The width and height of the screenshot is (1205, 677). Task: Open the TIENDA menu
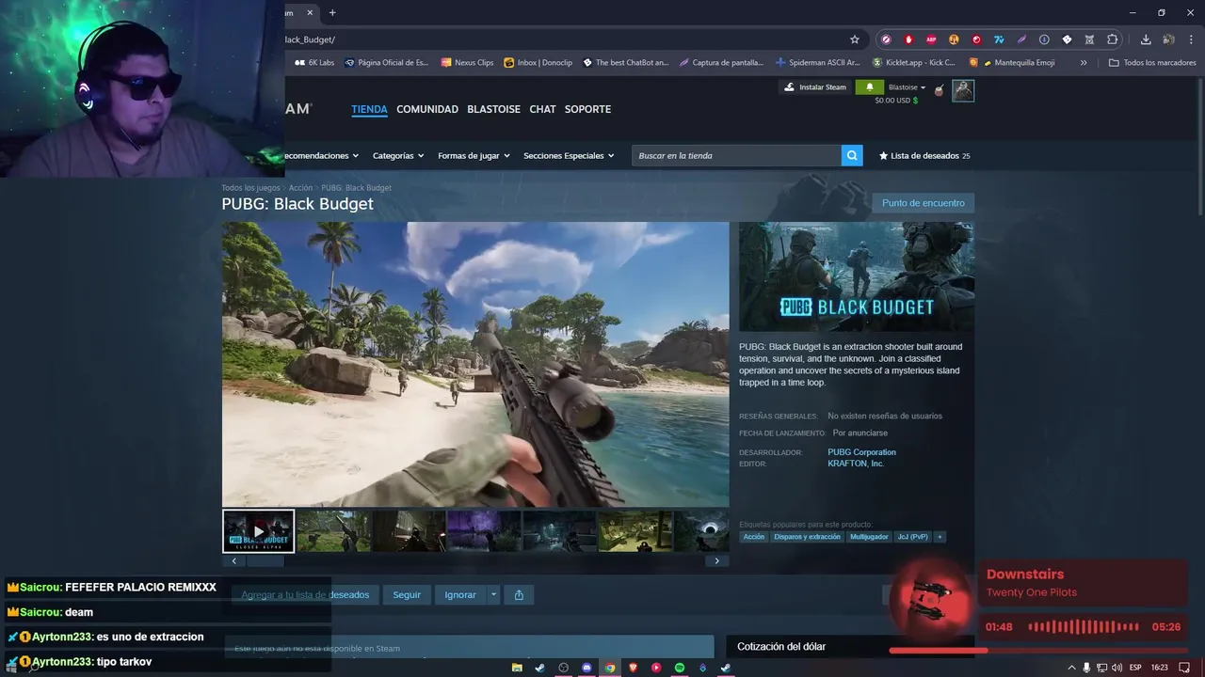[x=369, y=109]
